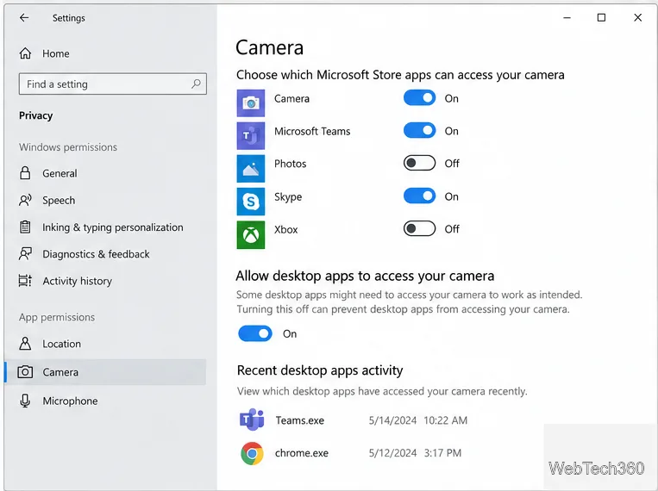This screenshot has height=491, width=658.
Task: Click the App permissions section label
Action: 57,317
